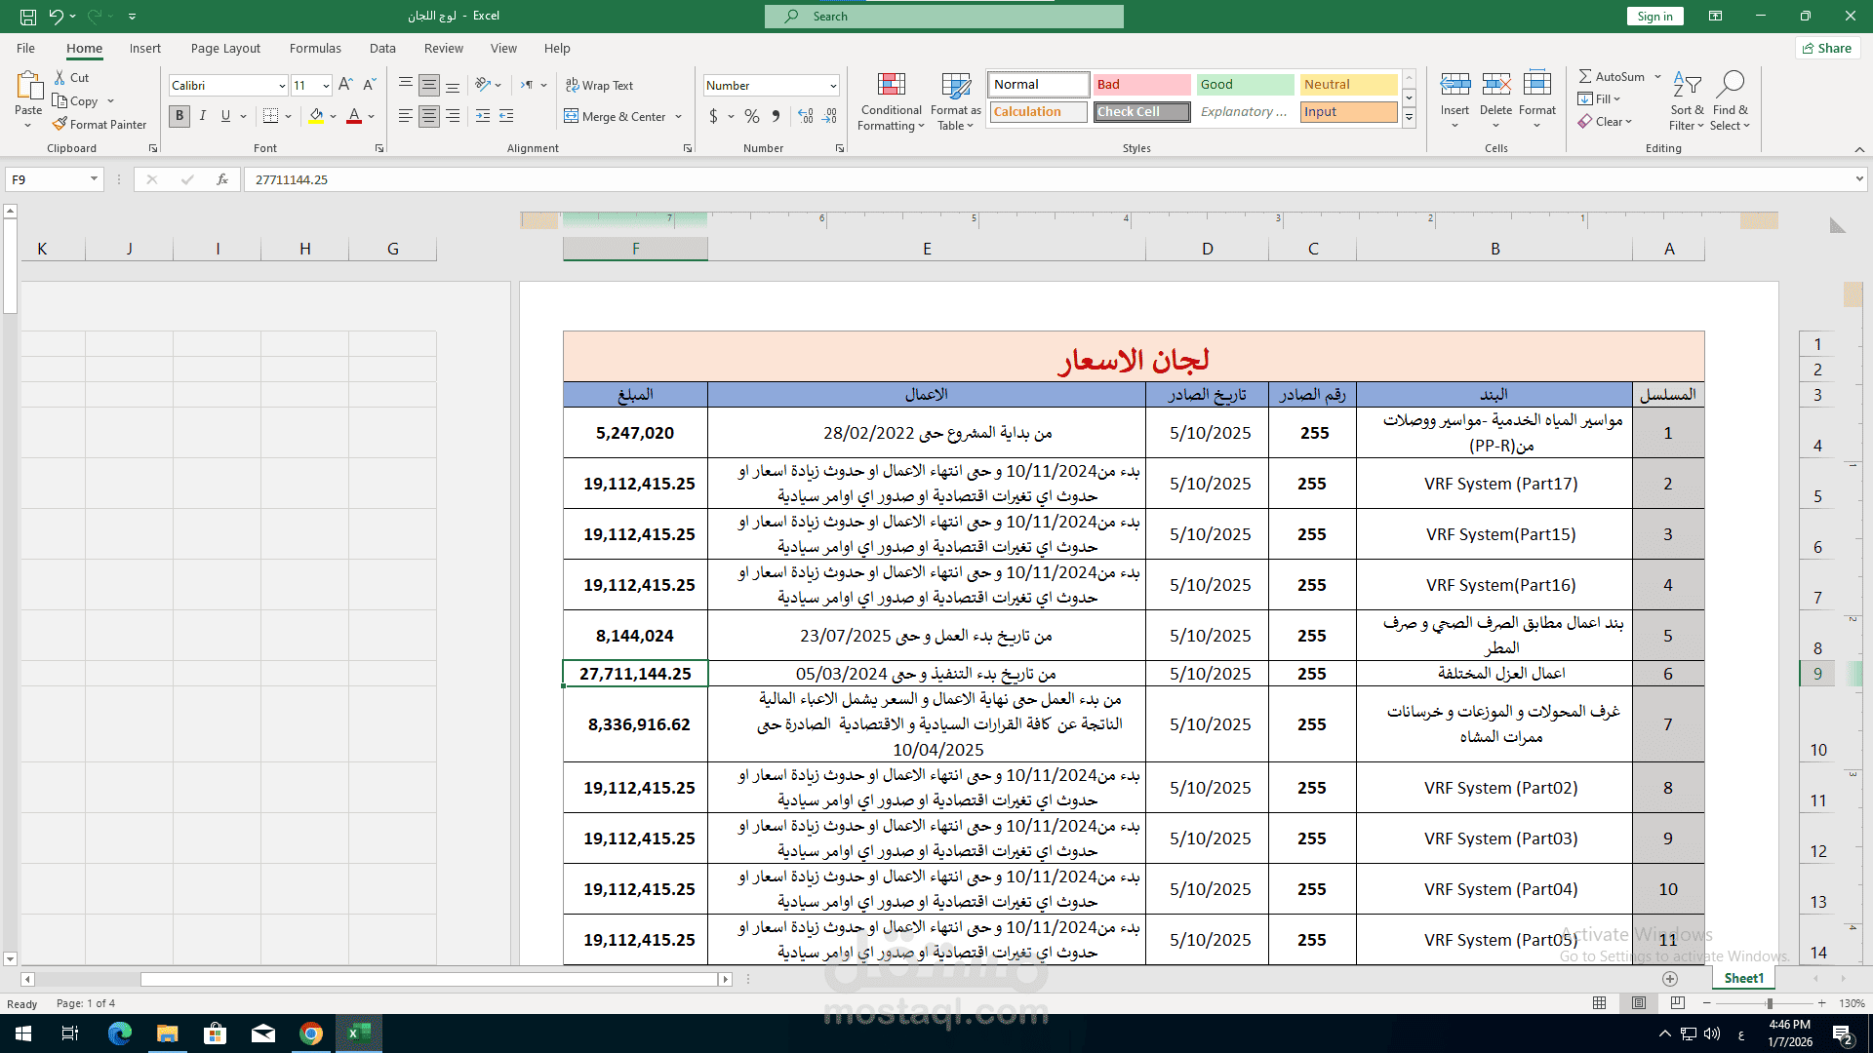Open the Formulas tab

[x=315, y=49]
